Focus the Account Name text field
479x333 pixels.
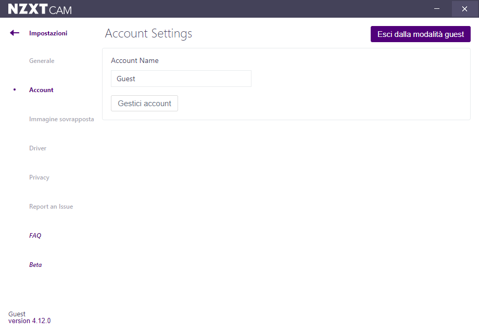pyautogui.click(x=181, y=79)
